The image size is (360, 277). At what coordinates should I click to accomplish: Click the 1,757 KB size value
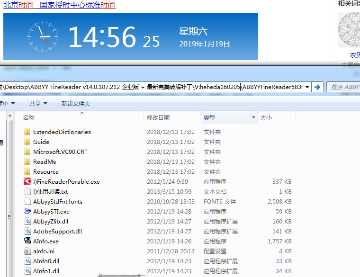click(x=279, y=241)
